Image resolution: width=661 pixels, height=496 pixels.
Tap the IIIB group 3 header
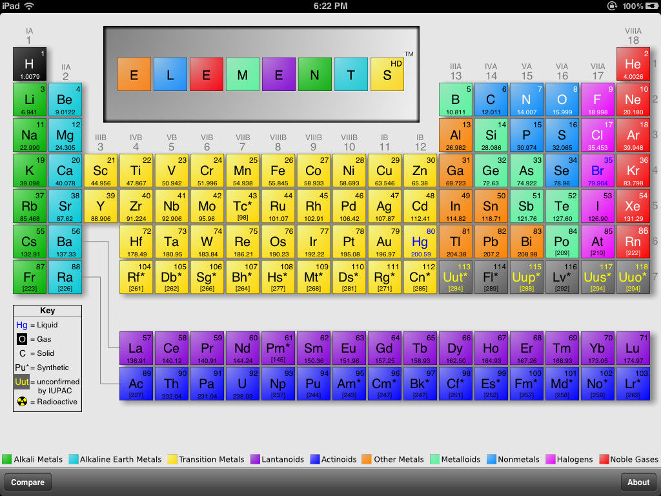tap(100, 143)
